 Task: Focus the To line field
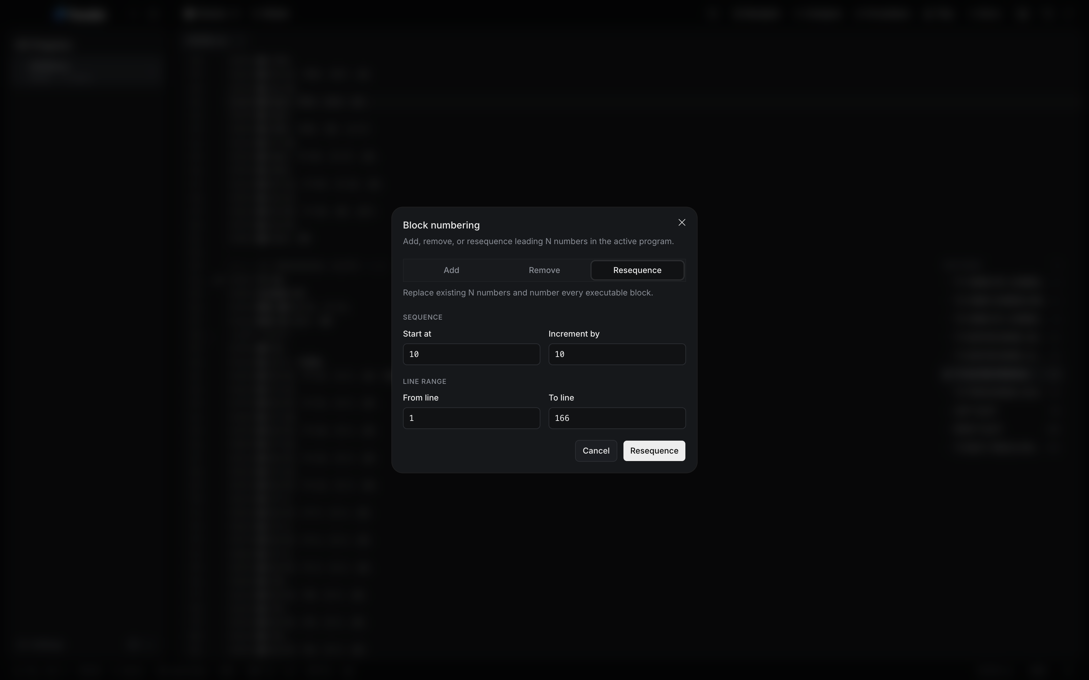click(x=617, y=418)
